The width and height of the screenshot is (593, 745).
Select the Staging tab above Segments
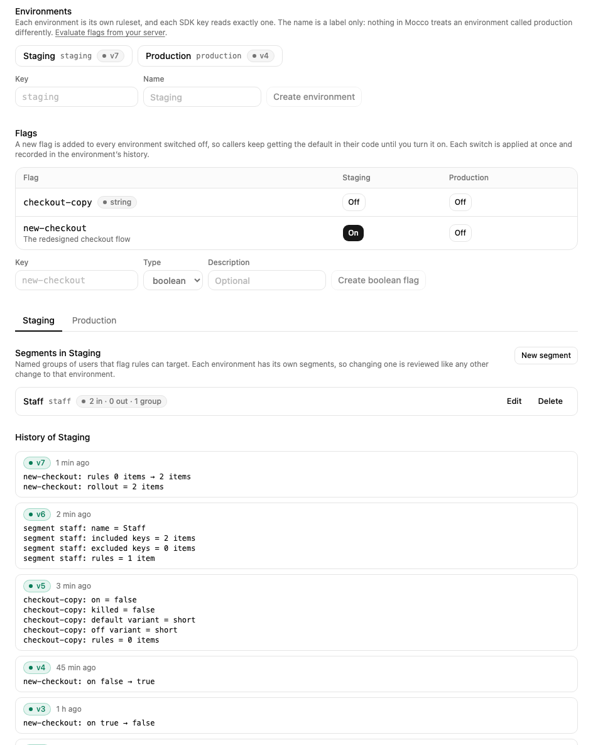click(x=38, y=320)
